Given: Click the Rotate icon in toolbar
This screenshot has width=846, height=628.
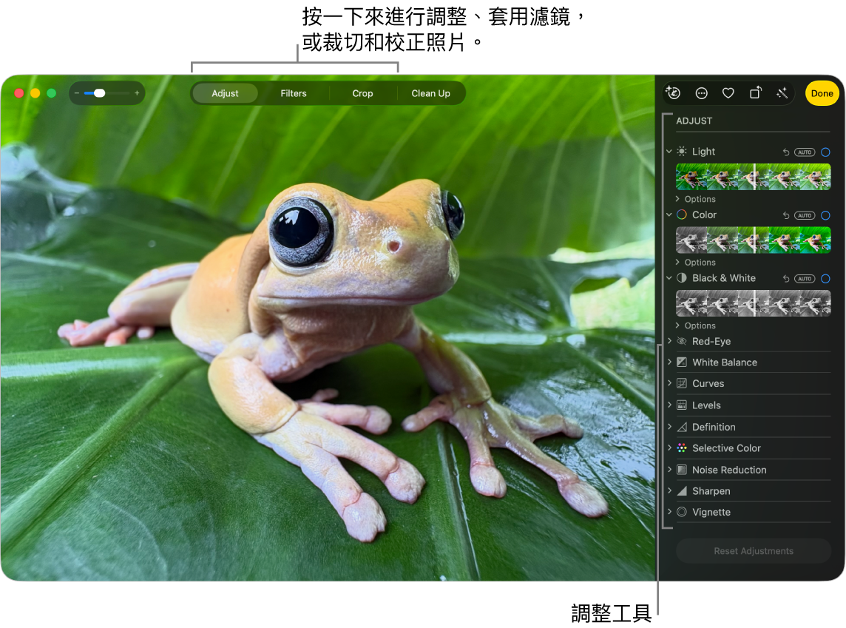Looking at the screenshot, I should 755,93.
